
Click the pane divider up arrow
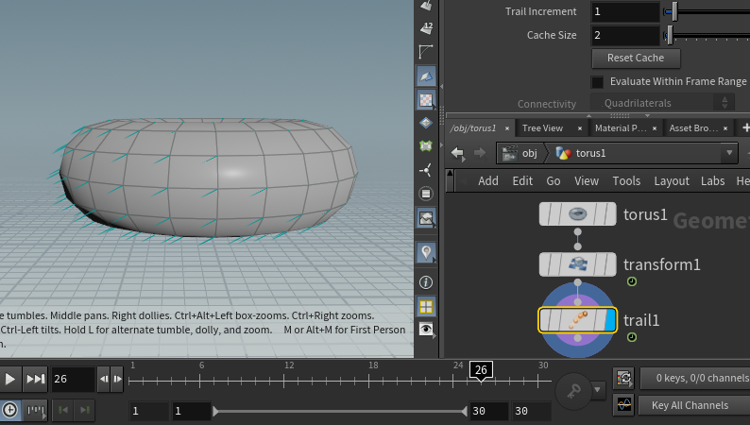[x=588, y=115]
